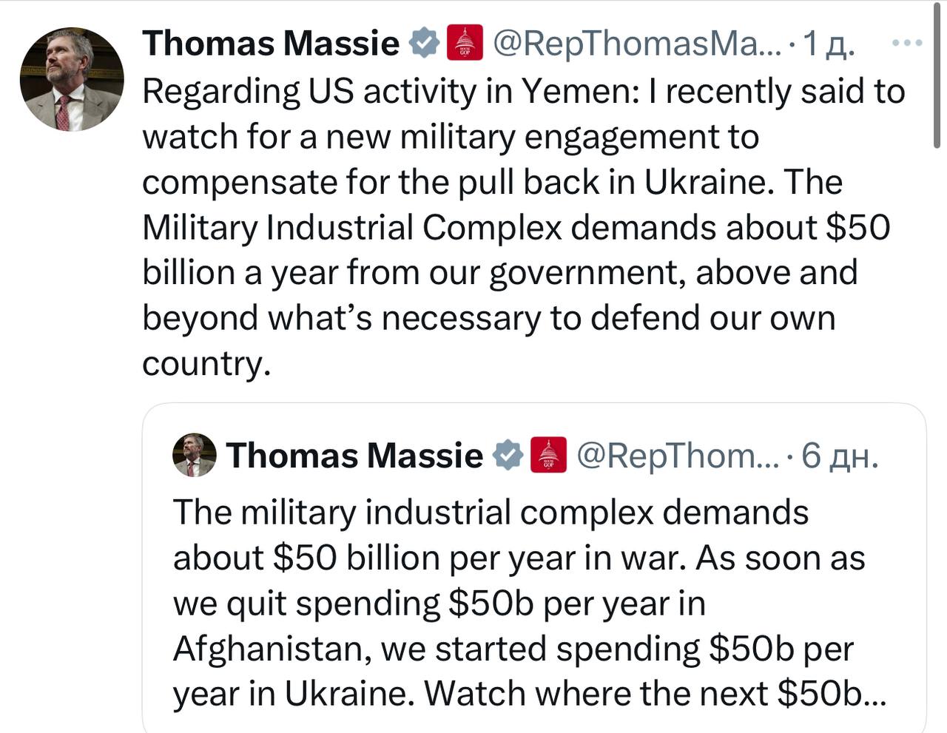
Task: Expand the truncated "$50b…" ellipsis in quoted tweet
Action: [x=874, y=694]
